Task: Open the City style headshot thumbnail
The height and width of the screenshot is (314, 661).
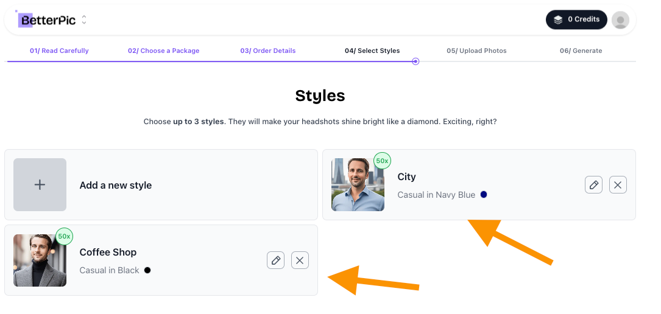Action: (358, 185)
